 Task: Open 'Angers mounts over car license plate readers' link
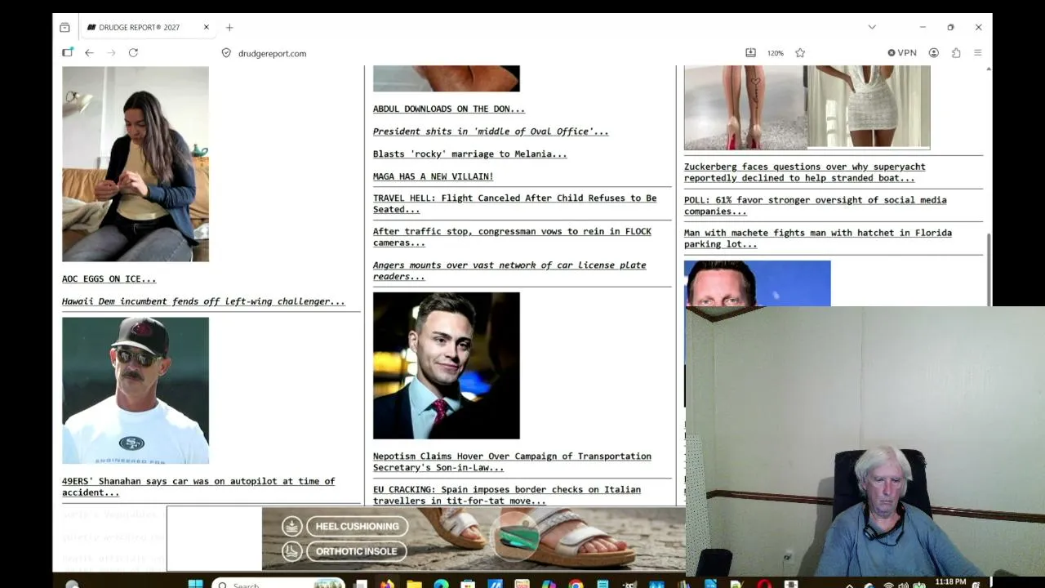509,270
